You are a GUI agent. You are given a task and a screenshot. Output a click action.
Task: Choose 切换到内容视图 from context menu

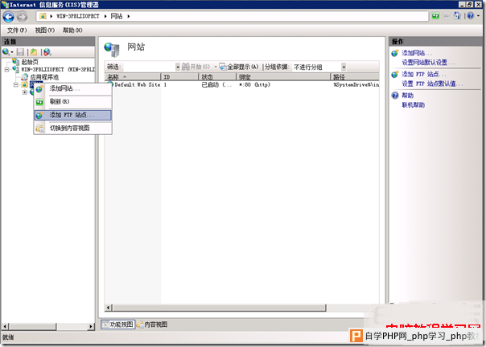pyautogui.click(x=69, y=128)
